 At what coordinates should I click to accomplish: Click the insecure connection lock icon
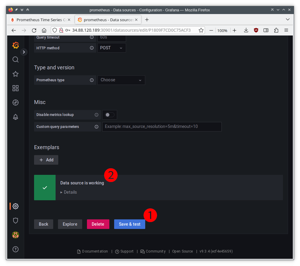tap(61, 30)
